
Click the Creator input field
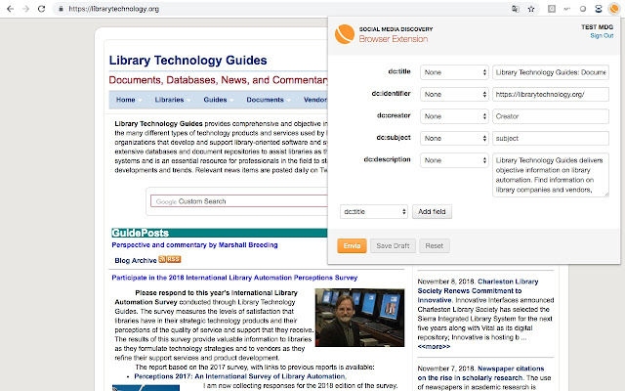551,116
